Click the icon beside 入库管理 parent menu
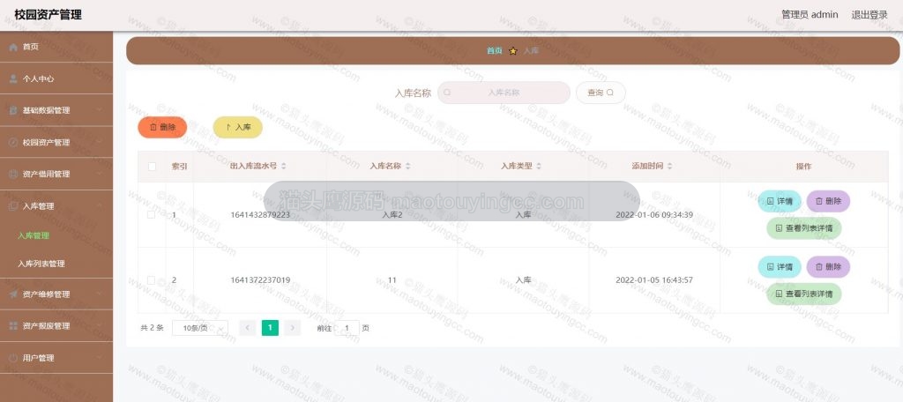Image resolution: width=903 pixels, height=402 pixels. point(13,206)
